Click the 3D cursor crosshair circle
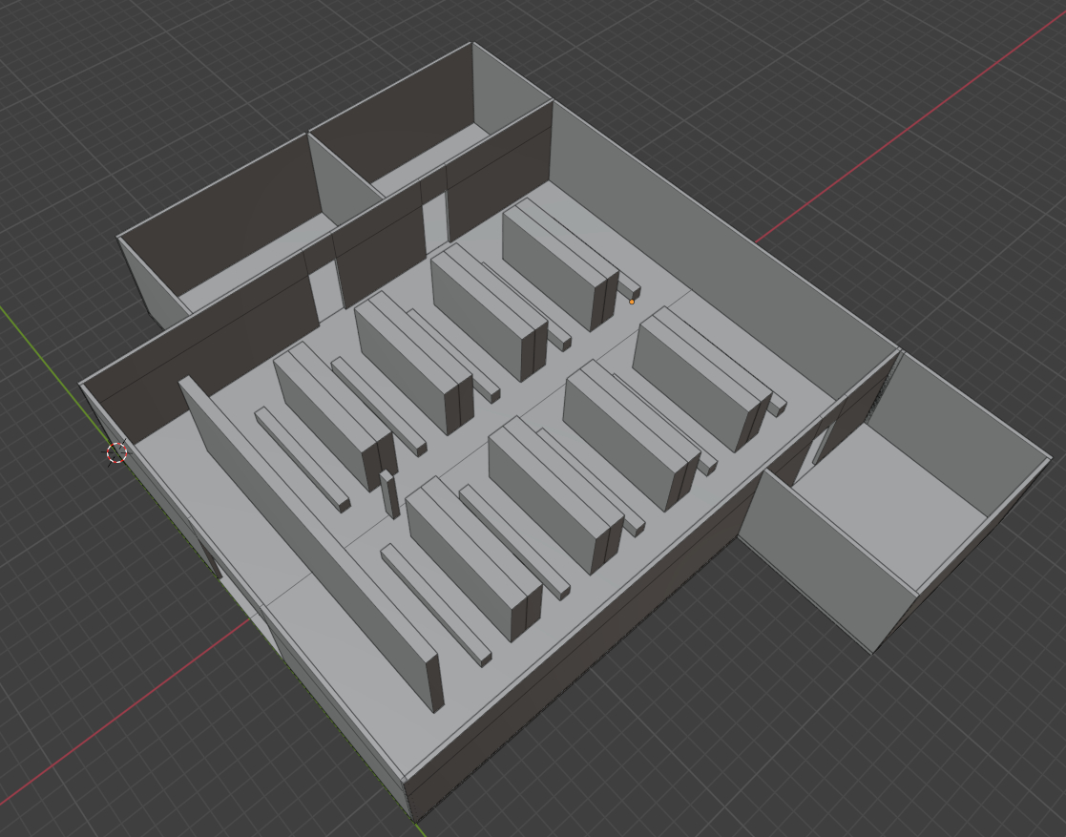Viewport: 1066px width, 837px height. tap(116, 453)
